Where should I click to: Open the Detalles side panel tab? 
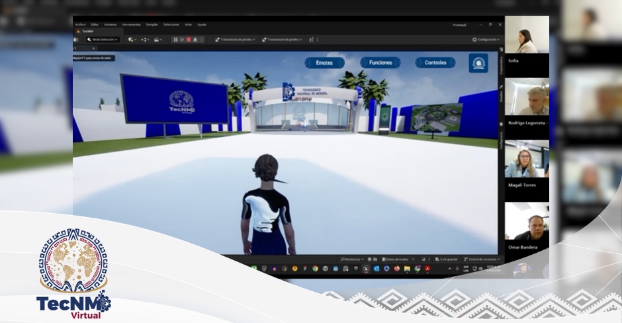(x=502, y=95)
